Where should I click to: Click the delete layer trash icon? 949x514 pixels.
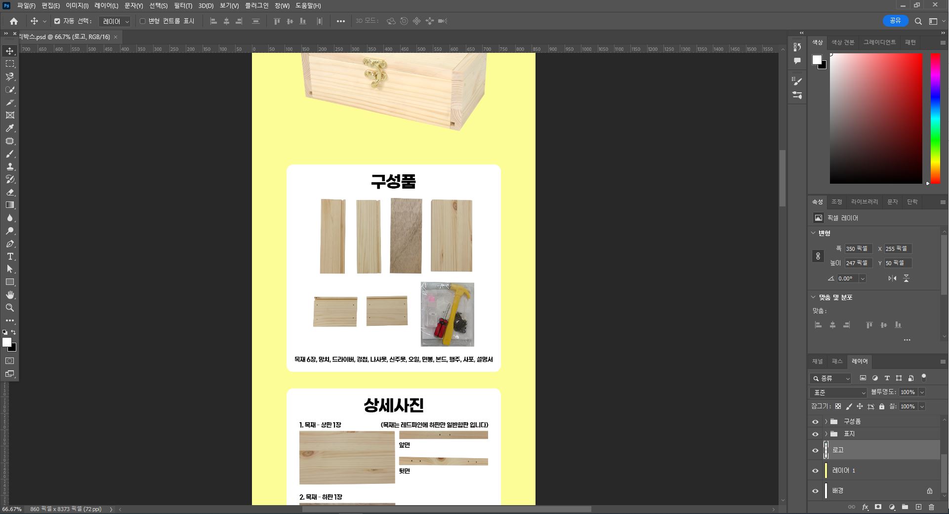[x=931, y=507]
